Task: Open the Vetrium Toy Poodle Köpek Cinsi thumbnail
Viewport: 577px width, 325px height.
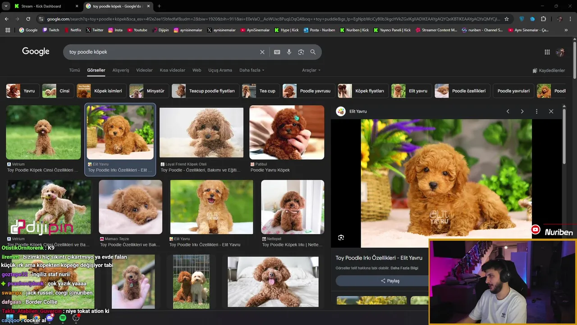Action: [43, 132]
